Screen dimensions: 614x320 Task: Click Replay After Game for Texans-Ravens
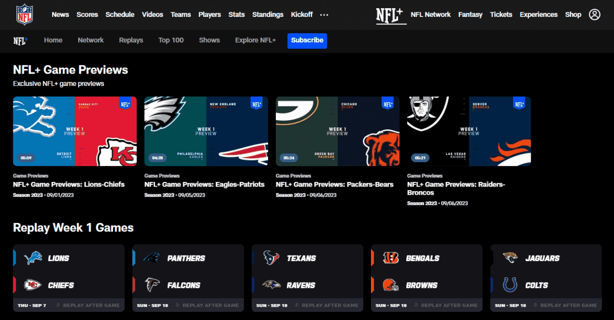[326, 305]
